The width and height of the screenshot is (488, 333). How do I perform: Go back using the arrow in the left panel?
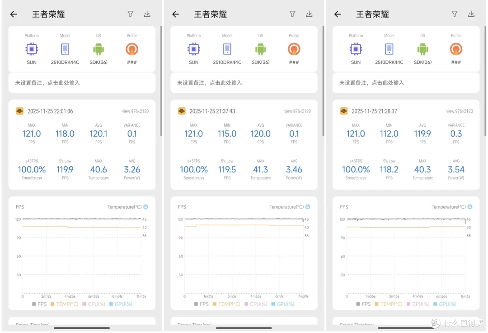click(x=14, y=14)
